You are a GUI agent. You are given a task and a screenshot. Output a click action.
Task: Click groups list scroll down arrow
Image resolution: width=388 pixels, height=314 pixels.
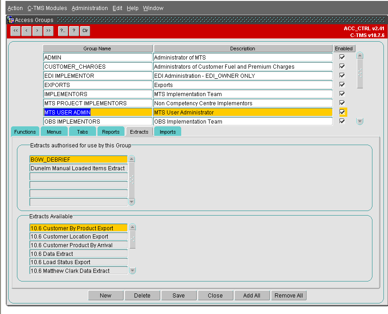tap(360, 121)
